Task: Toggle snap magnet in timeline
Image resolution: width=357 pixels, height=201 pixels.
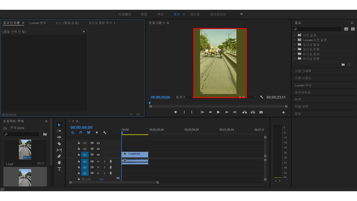Action: coord(81,133)
